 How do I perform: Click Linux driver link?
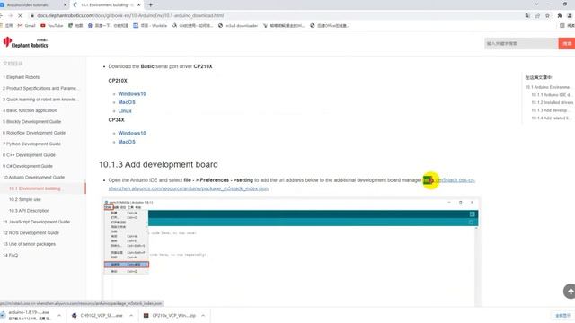click(125, 110)
